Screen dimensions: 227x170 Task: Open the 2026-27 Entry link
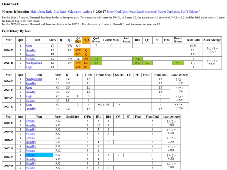110,12
